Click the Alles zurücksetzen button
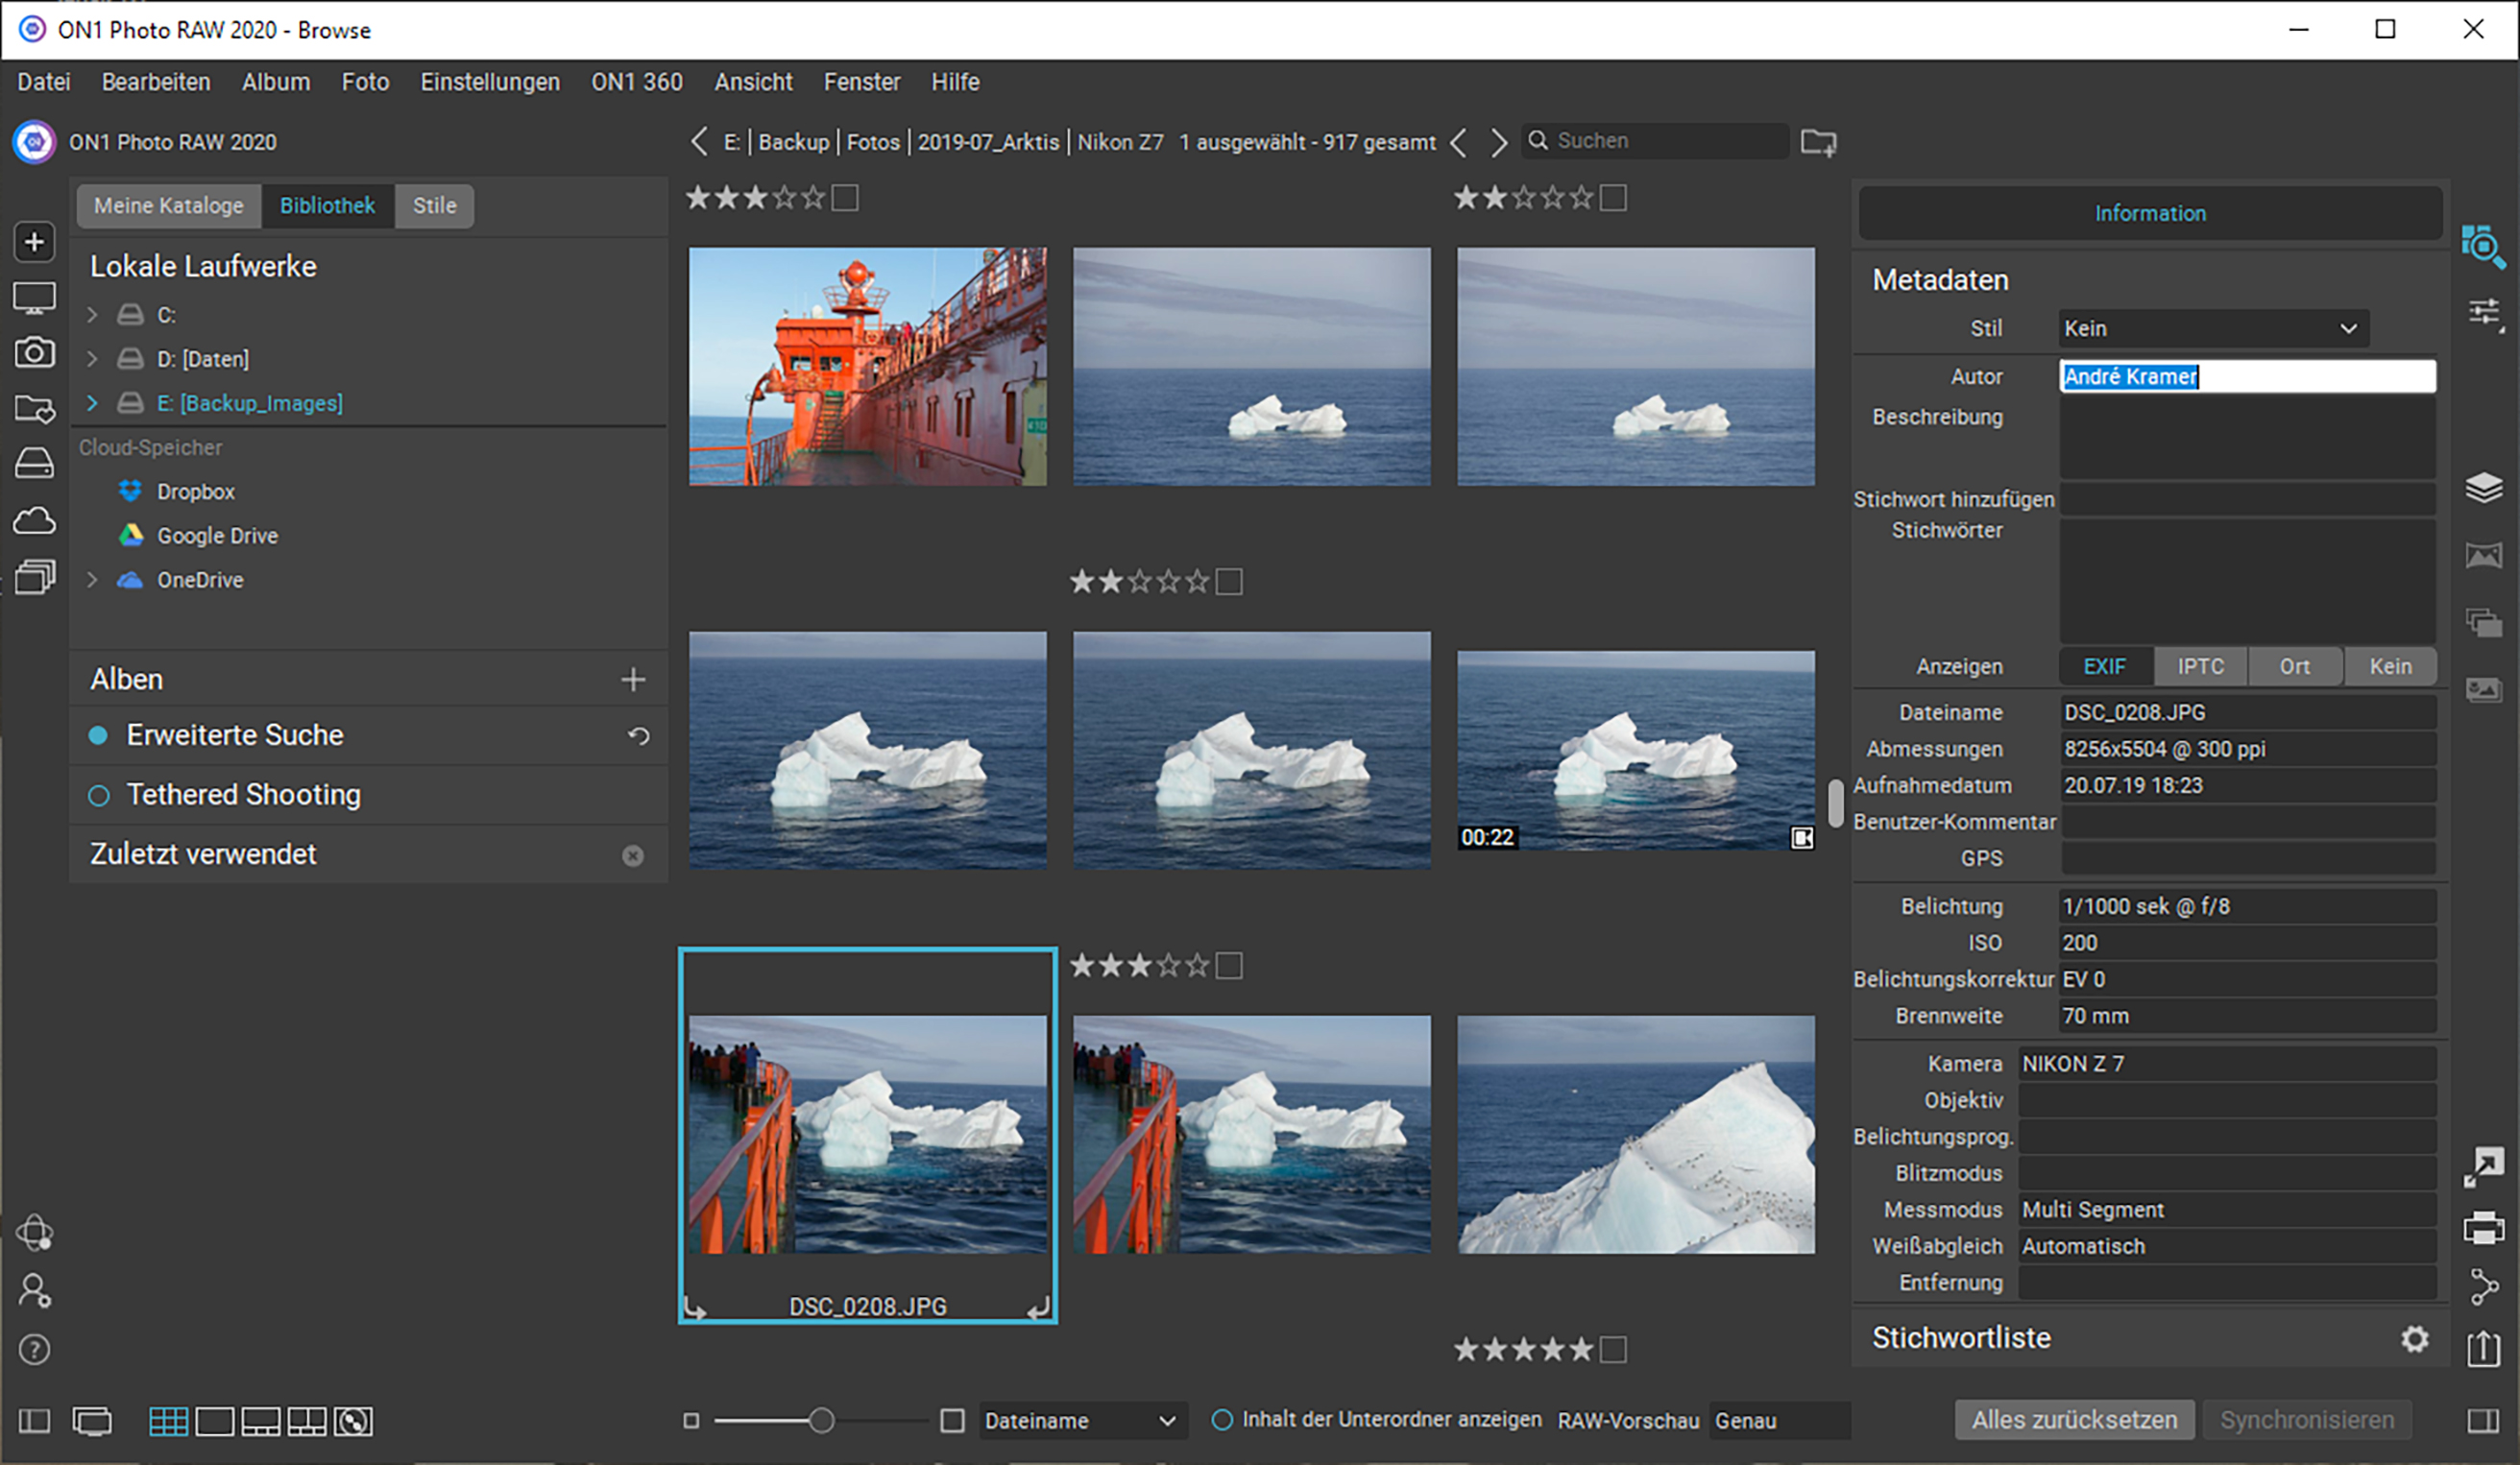Viewport: 2520px width, 1465px height. [2073, 1420]
